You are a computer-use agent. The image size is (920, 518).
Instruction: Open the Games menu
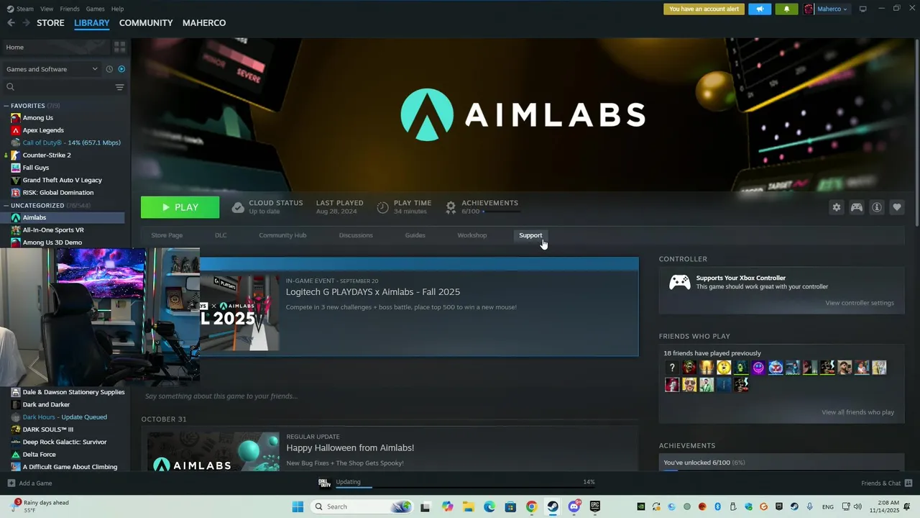[x=95, y=9]
